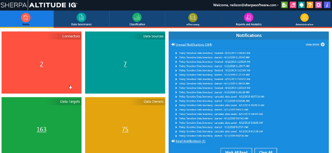Click the Notifications panel title
332x153 pixels.
[x=249, y=35]
